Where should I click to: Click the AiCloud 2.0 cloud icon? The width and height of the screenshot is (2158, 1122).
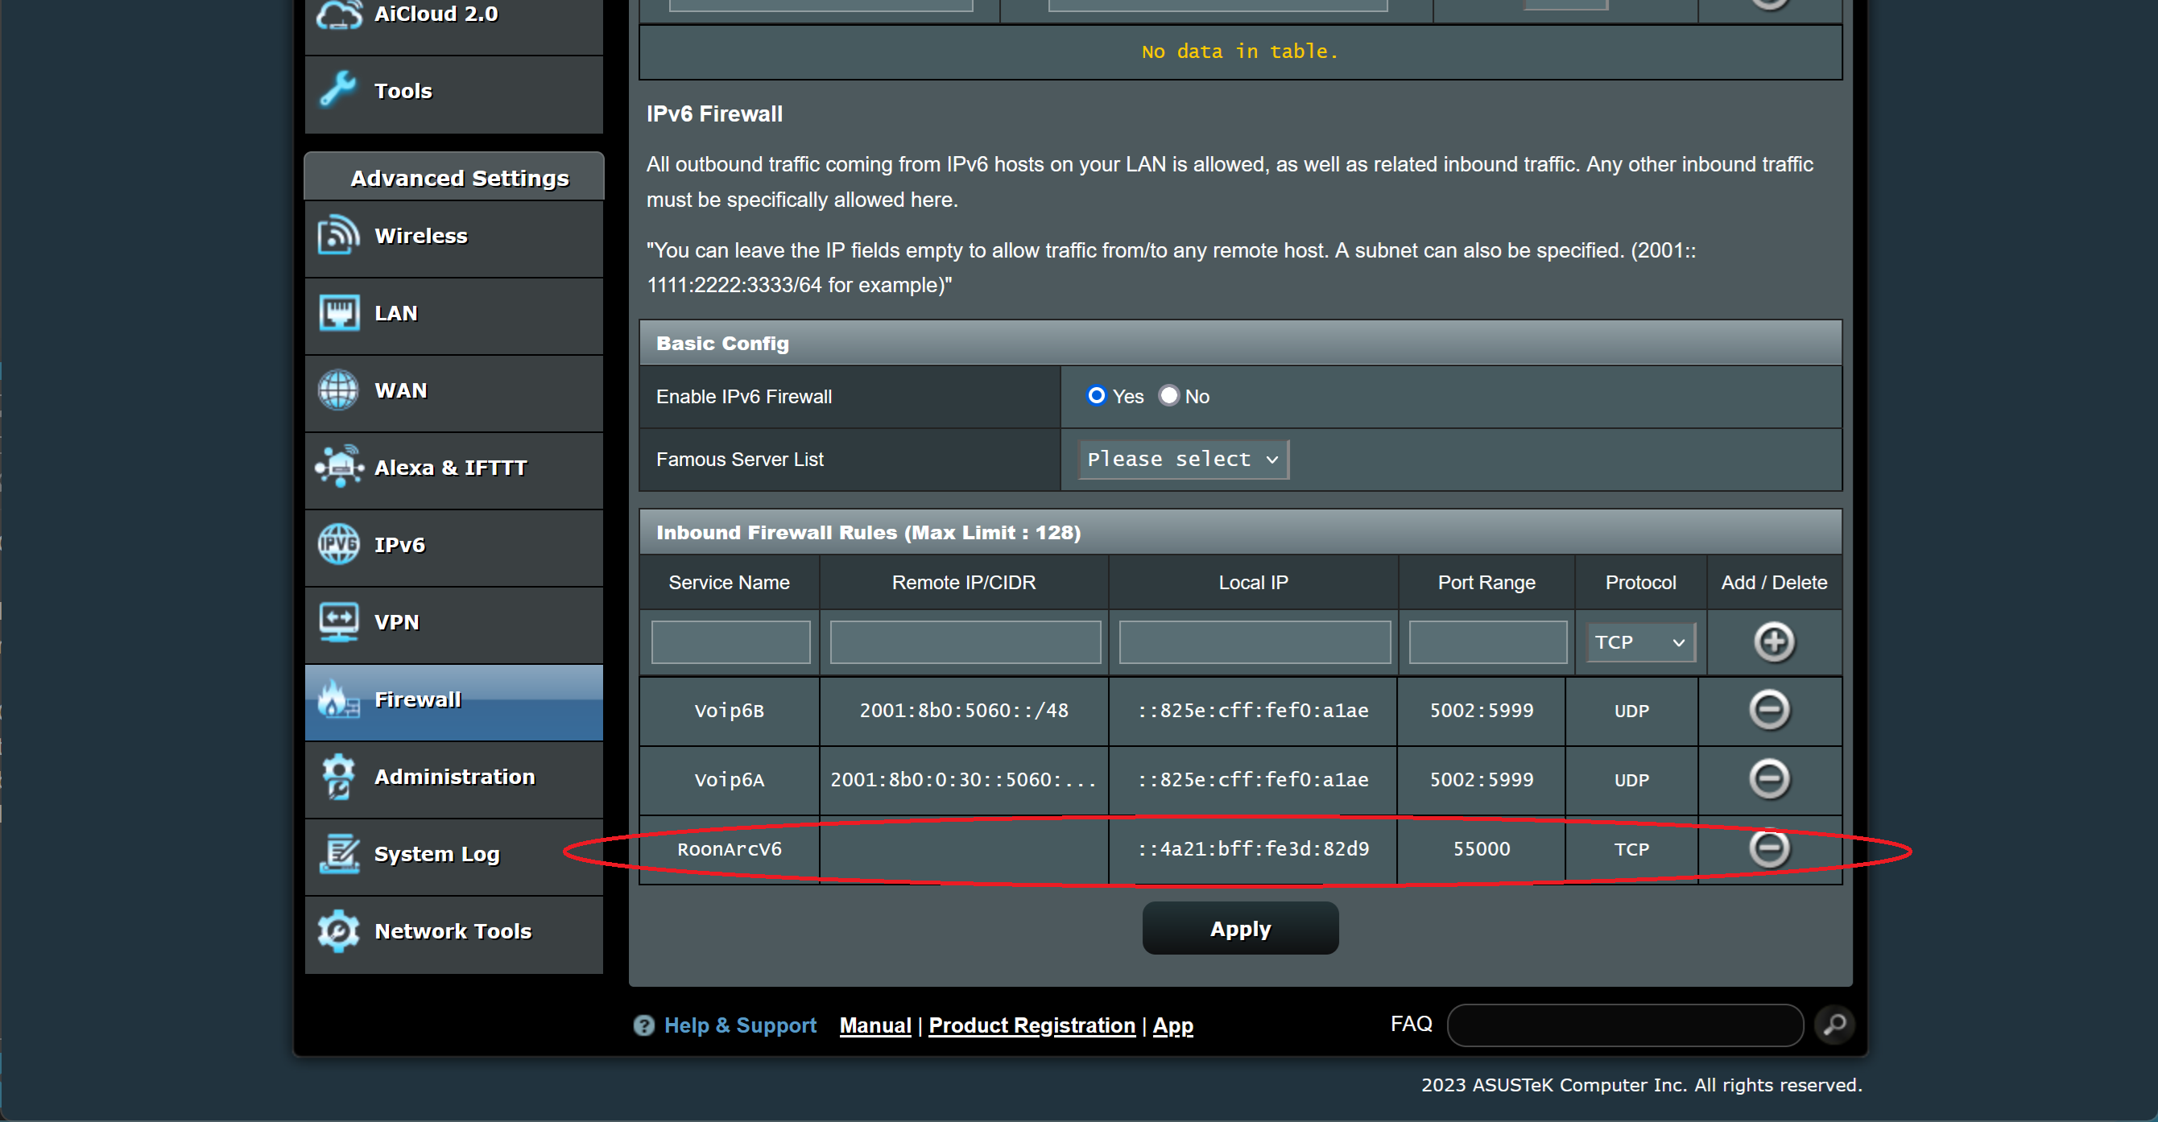[x=338, y=15]
